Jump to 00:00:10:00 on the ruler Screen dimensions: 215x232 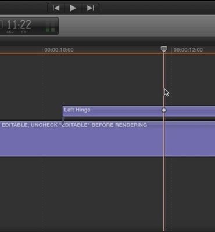[x=59, y=50]
